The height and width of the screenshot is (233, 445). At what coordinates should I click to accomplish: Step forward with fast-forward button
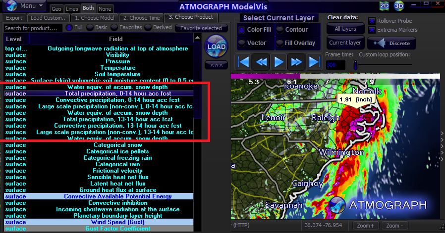[x=296, y=61]
